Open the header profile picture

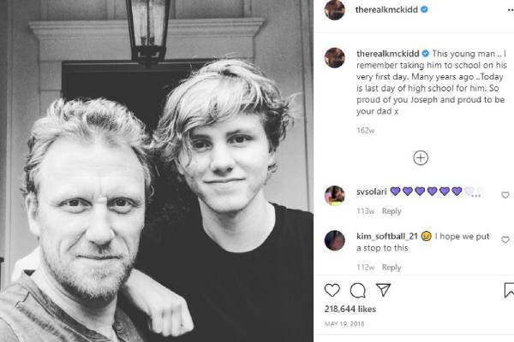tap(335, 9)
